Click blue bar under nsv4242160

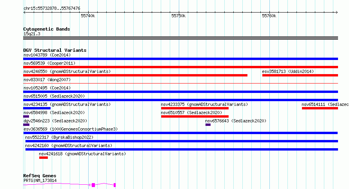pyautogui.click(x=182, y=149)
